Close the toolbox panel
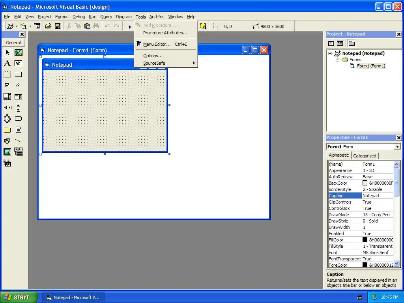404x303 pixels. [22, 35]
